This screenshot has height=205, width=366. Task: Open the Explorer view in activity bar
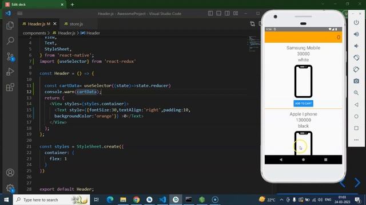[10, 26]
